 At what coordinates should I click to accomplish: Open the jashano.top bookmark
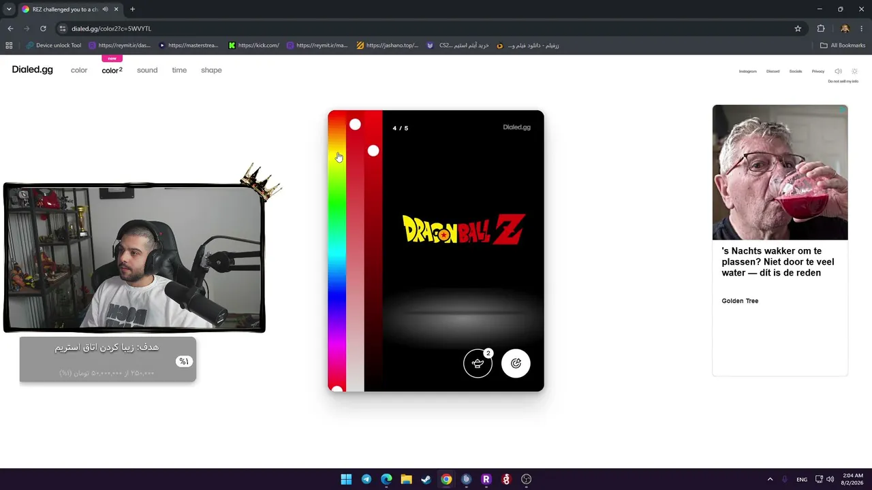click(388, 46)
